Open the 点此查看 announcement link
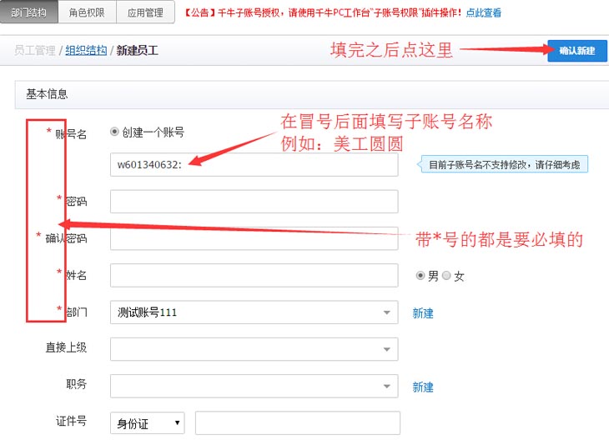609x440 pixels. [x=484, y=12]
